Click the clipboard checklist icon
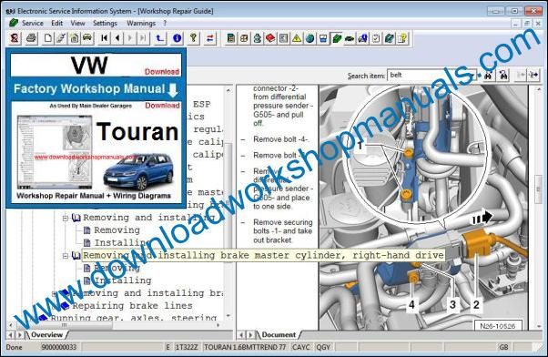 376,37
